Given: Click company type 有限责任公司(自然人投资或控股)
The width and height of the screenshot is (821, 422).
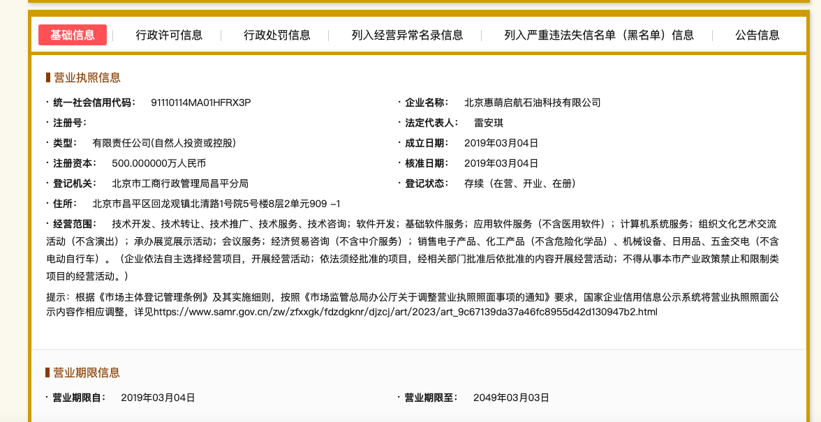Looking at the screenshot, I should 165,143.
